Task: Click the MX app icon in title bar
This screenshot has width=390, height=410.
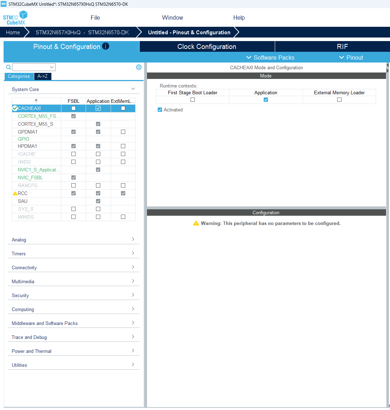Action: point(4,4)
